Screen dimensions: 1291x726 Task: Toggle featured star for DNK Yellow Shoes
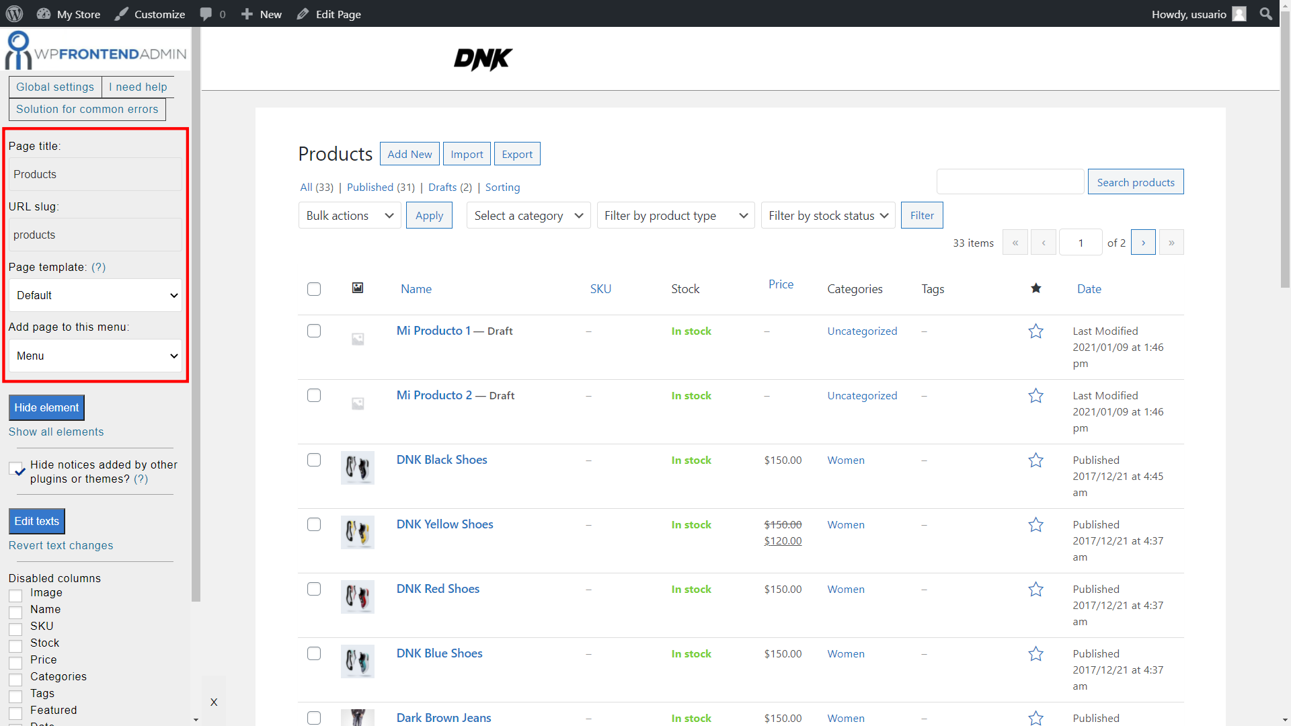pos(1036,524)
